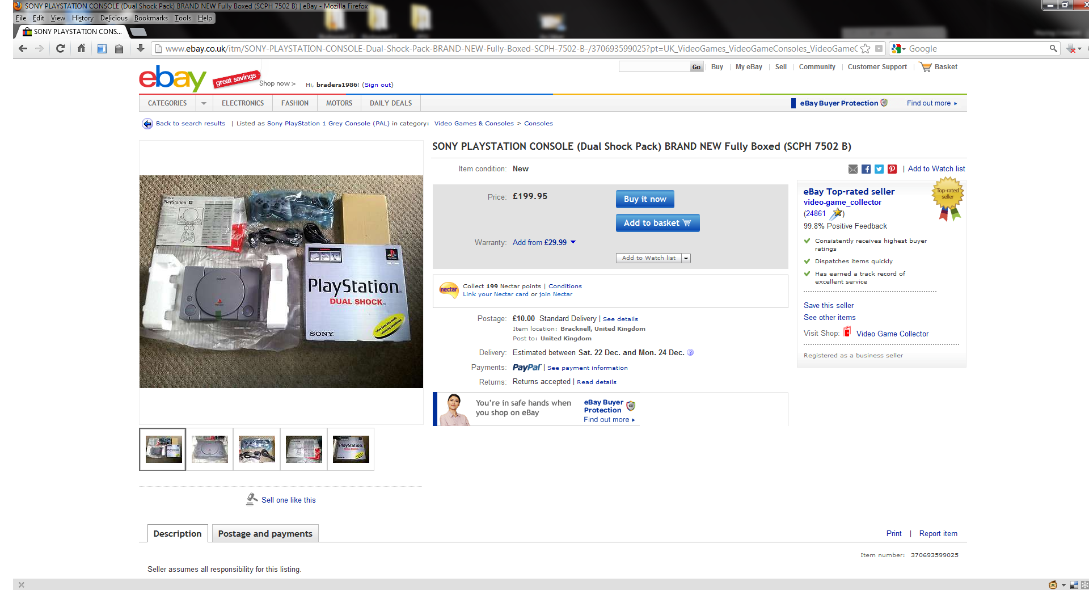Image resolution: width=1089 pixels, height=590 pixels.
Task: Click the Google search box
Action: coord(977,49)
